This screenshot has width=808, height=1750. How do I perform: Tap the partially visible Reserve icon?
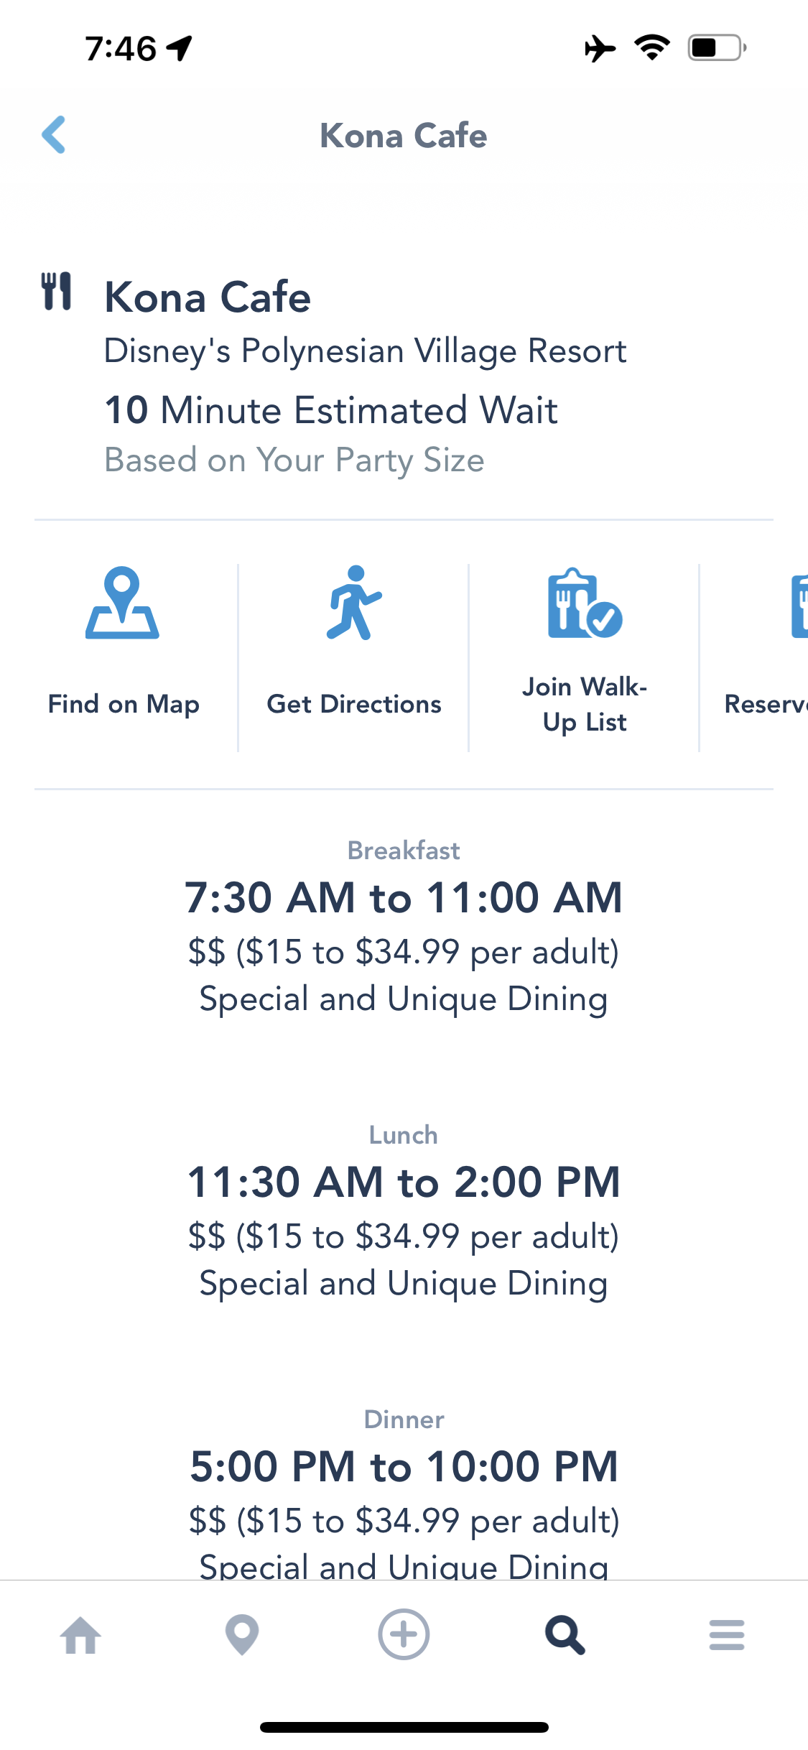click(799, 606)
